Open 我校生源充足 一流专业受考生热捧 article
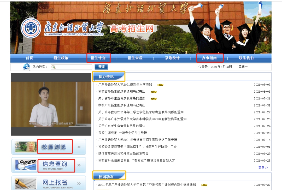The height and width of the screenshot is (190, 282). (x=122, y=133)
